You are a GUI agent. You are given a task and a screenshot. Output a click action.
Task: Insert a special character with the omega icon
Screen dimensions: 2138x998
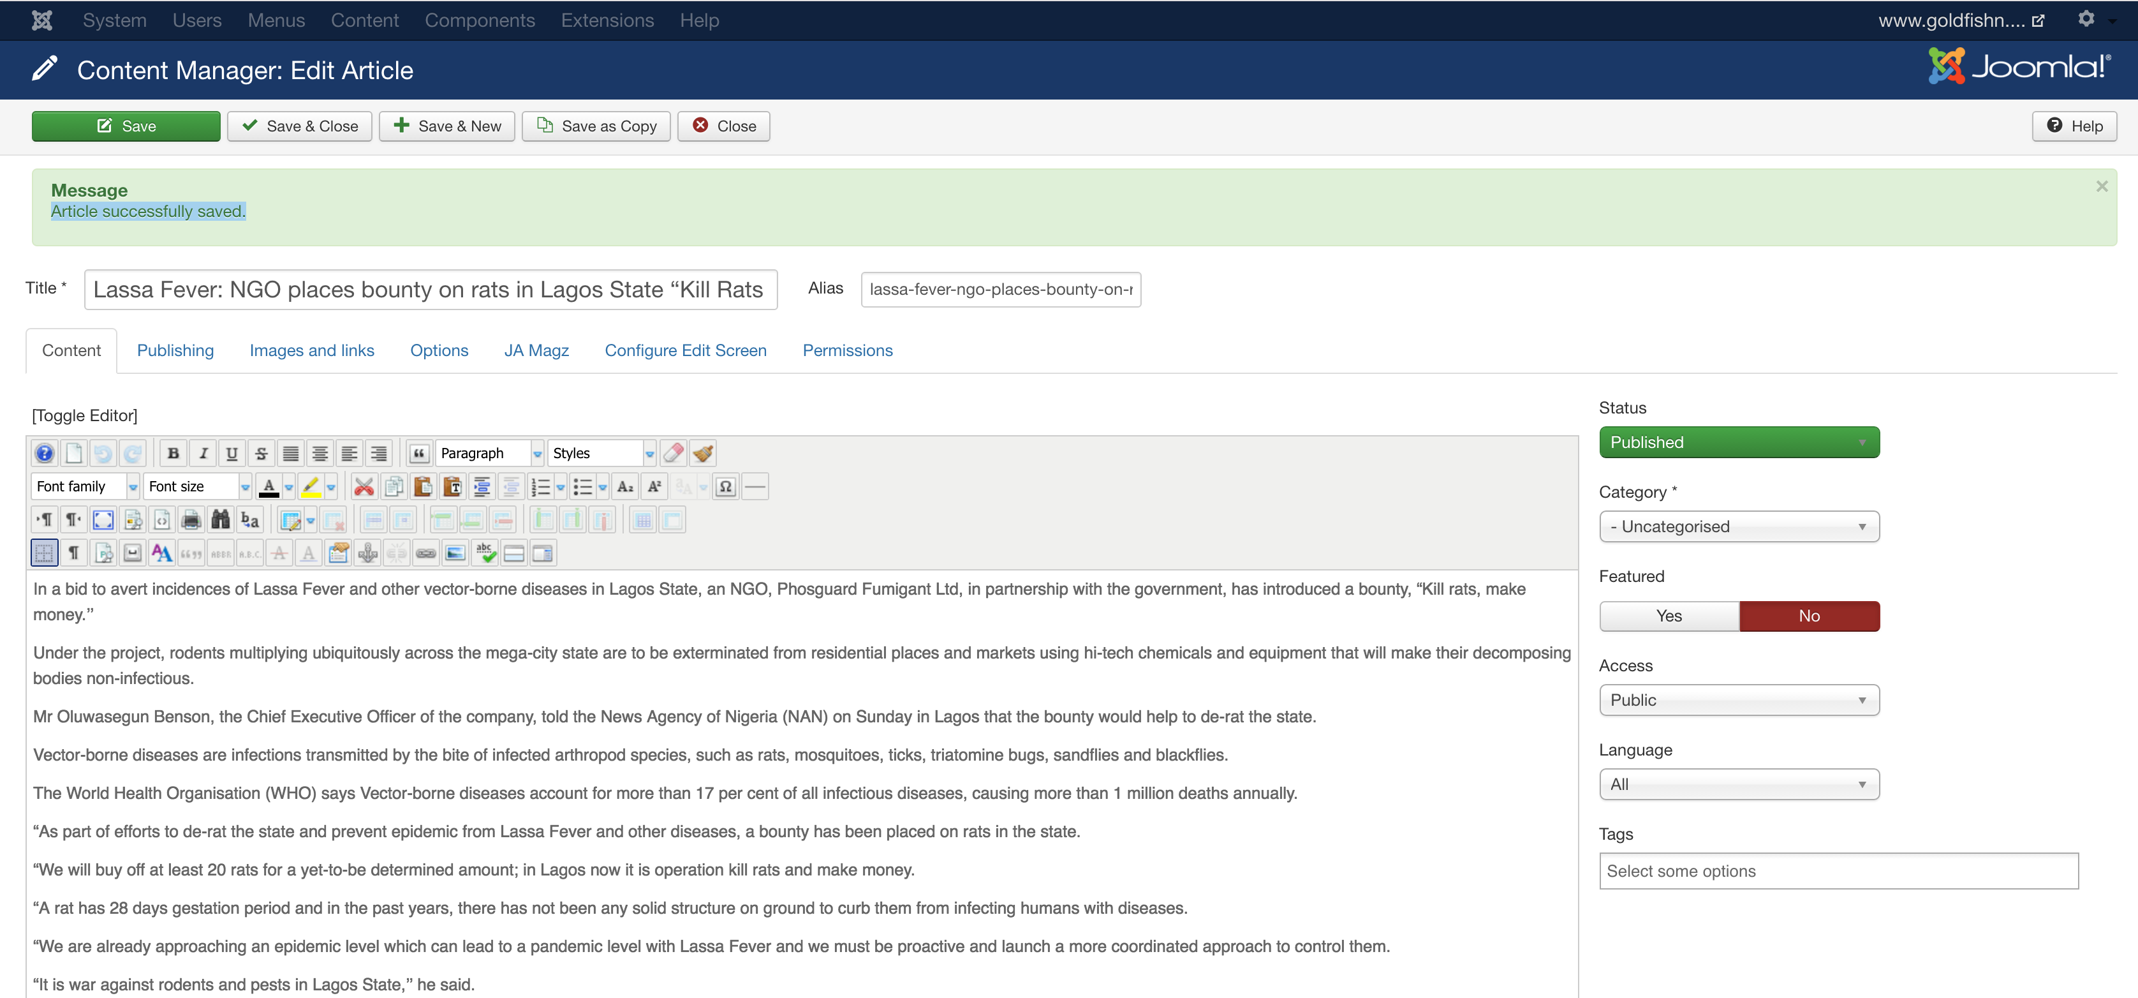point(725,486)
